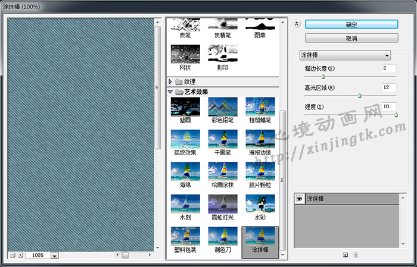Collapse the 艺术效果 artistic folder
Screen dimensions: 417x267
pos(171,92)
